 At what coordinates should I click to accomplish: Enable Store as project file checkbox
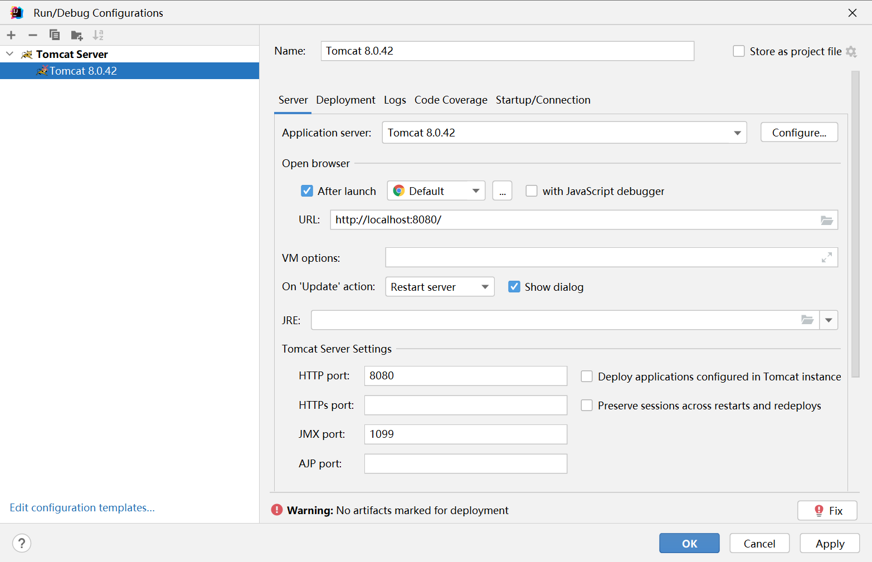click(739, 51)
